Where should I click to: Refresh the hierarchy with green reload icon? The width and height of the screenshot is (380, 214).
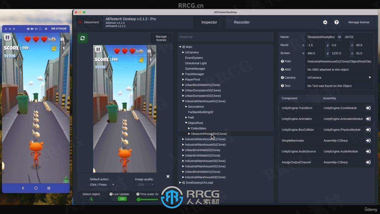point(83,38)
